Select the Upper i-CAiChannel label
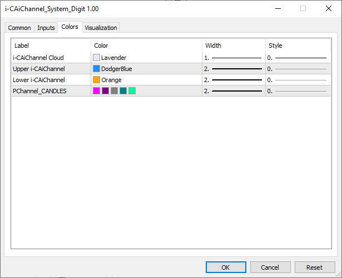Viewport: 342px width, 278px height. [x=39, y=69]
